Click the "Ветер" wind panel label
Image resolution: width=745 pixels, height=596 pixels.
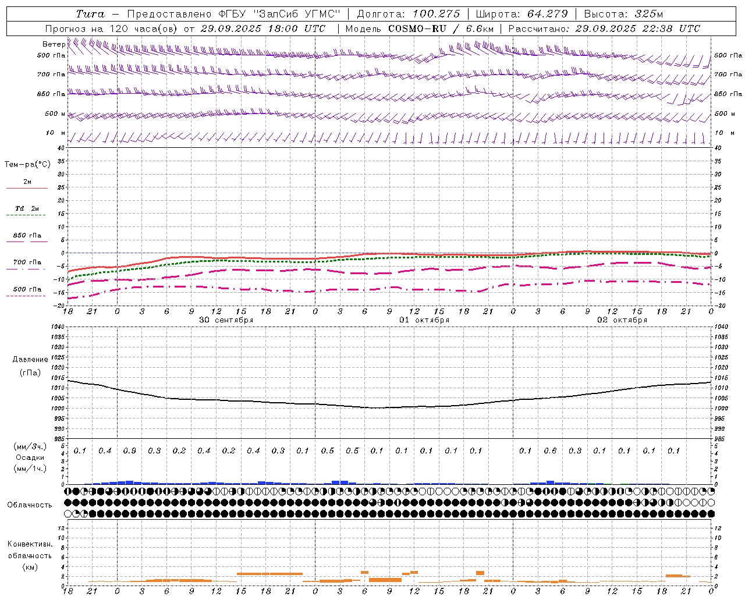click(x=54, y=44)
